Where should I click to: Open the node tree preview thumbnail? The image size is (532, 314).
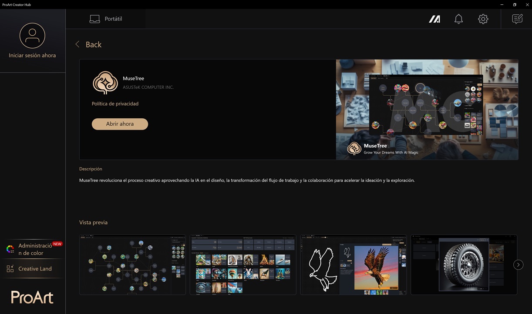click(132, 264)
